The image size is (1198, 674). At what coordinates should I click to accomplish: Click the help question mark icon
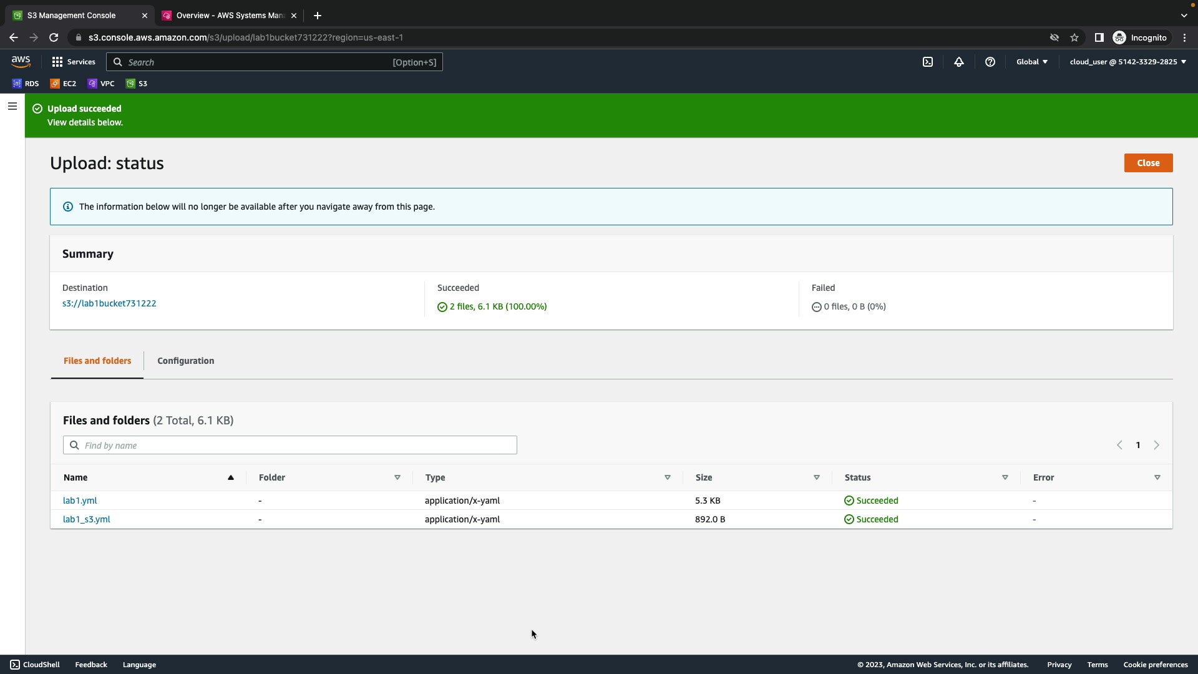pyautogui.click(x=990, y=62)
